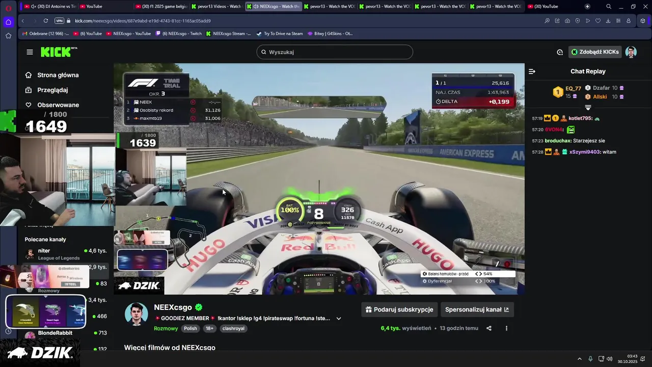Click the Rozmowy category link

(166, 328)
